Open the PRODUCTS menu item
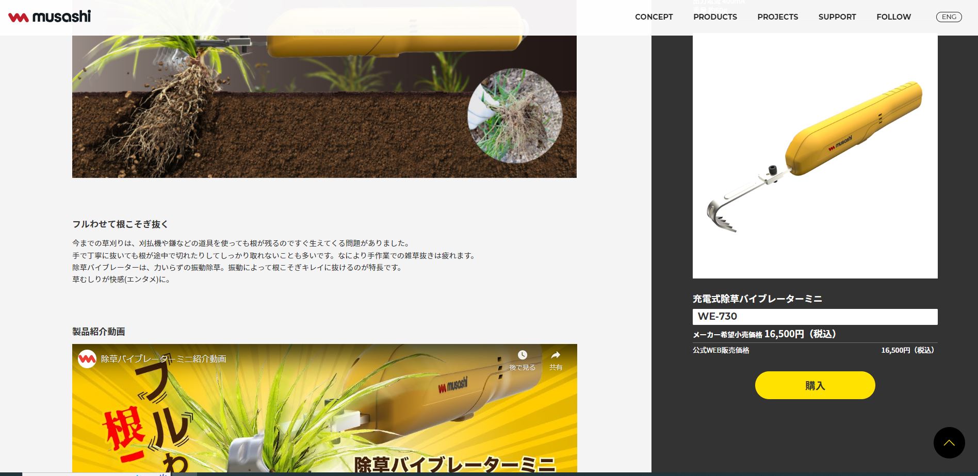978x476 pixels. 715,17
